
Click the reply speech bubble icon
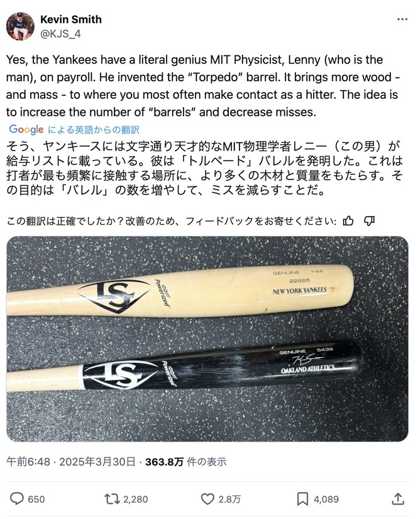pos(16,499)
